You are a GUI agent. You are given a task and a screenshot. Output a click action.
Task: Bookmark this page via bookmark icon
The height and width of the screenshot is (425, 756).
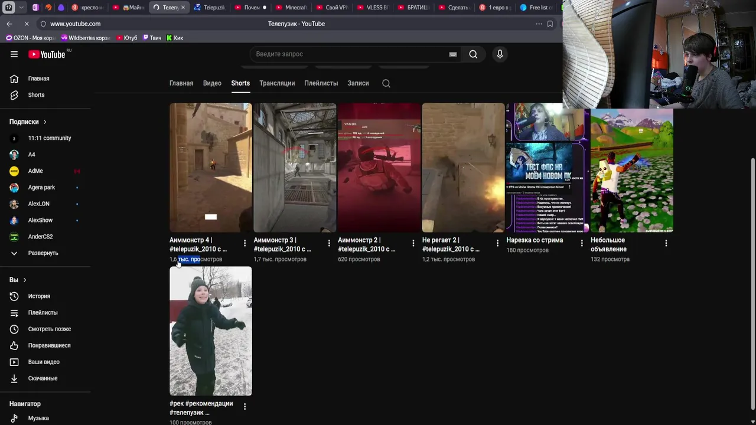550,24
